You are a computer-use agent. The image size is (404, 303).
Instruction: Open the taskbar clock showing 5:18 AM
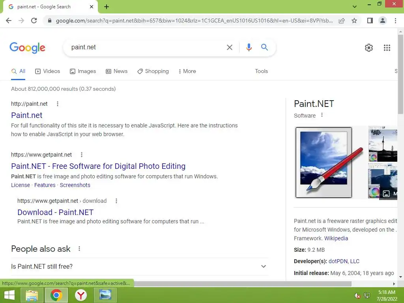[387, 296]
